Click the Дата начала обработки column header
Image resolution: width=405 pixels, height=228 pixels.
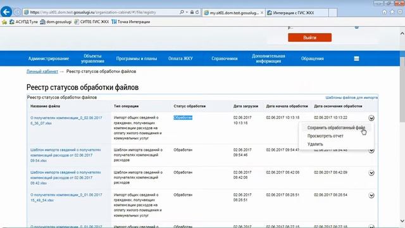tap(287, 106)
